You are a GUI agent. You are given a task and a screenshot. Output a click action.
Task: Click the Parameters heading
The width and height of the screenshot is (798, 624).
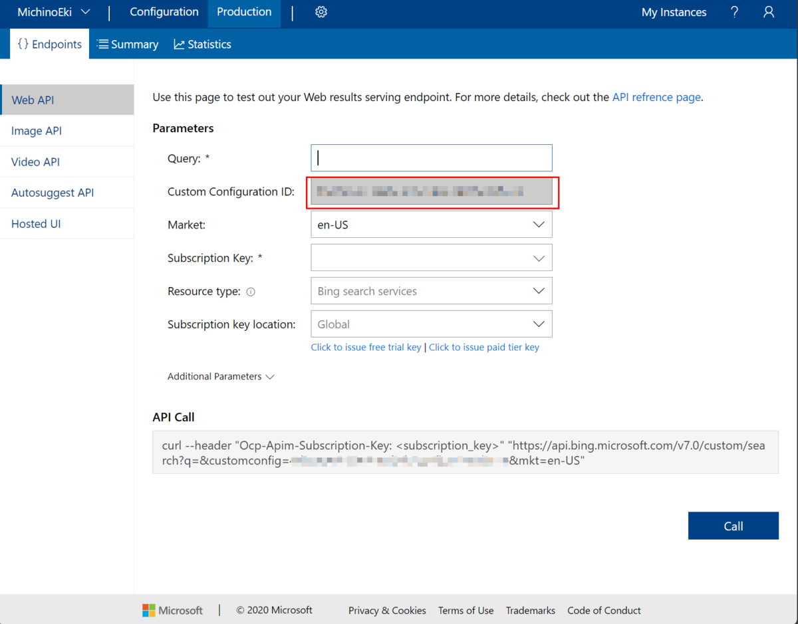[183, 128]
